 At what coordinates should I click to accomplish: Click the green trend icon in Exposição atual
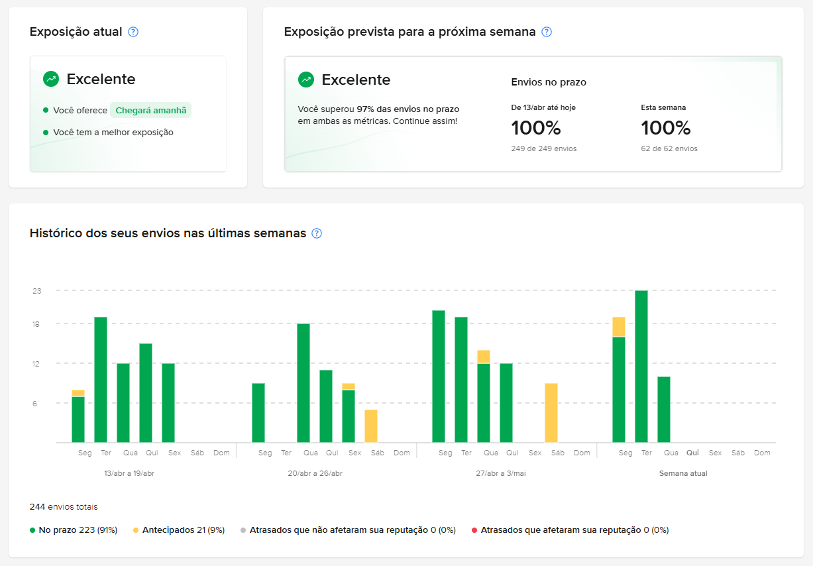51,79
